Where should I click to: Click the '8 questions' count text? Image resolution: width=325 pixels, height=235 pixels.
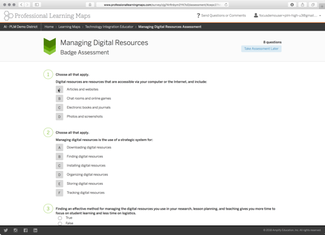[272, 42]
